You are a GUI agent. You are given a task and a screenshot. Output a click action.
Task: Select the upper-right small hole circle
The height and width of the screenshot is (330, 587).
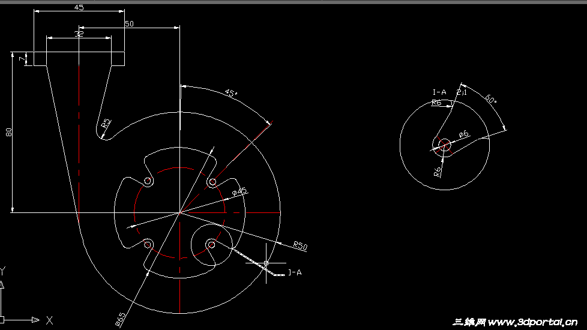click(x=212, y=182)
